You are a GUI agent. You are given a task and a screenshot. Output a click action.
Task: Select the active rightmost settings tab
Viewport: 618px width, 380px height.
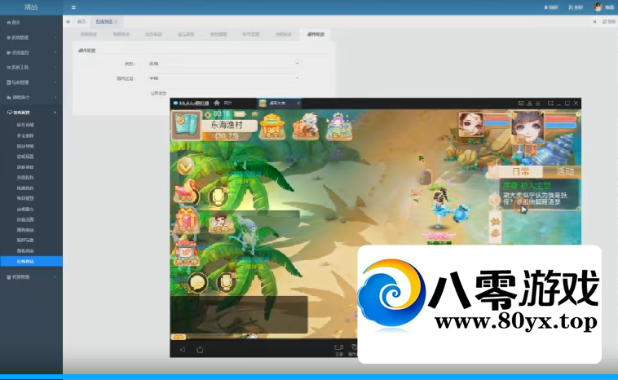[316, 34]
